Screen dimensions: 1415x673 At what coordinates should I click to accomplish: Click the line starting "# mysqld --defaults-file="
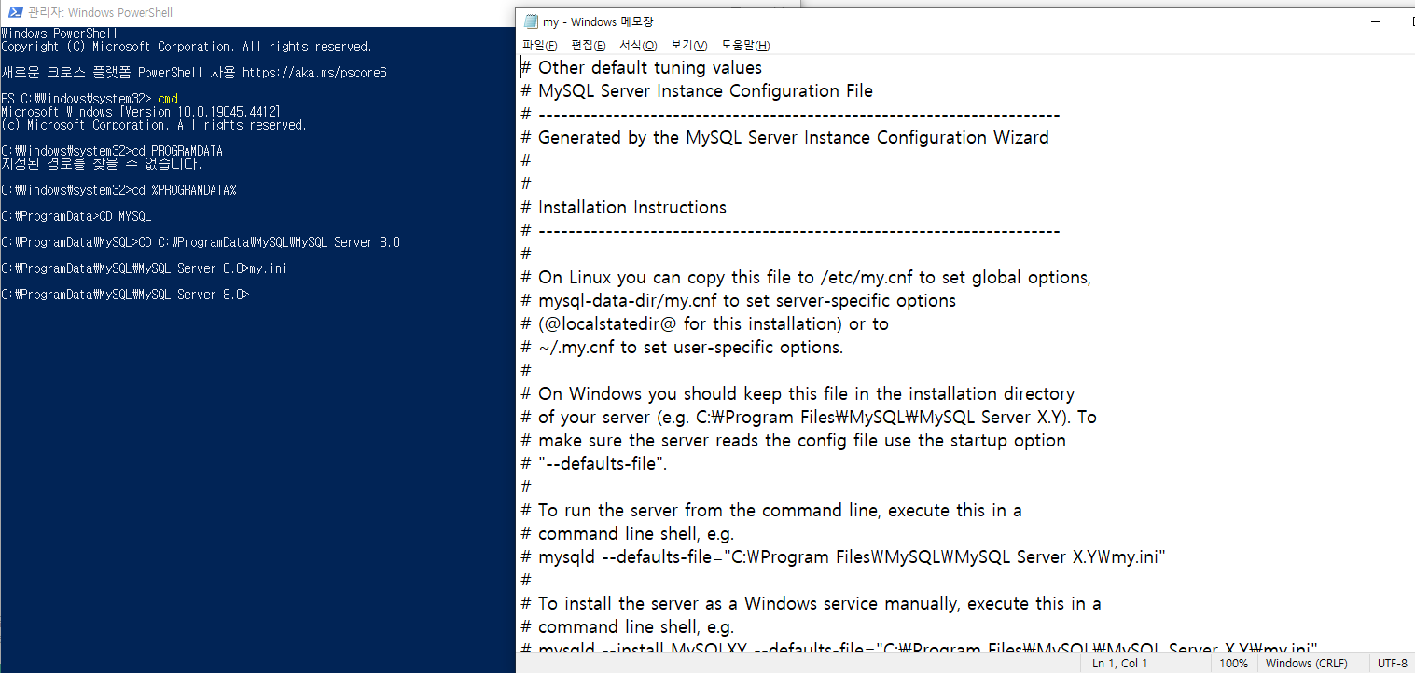(843, 556)
